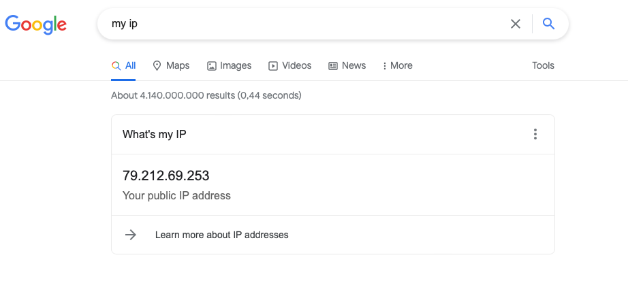The height and width of the screenshot is (281, 628).
Task: Click the Images picture icon
Action: [x=211, y=66]
